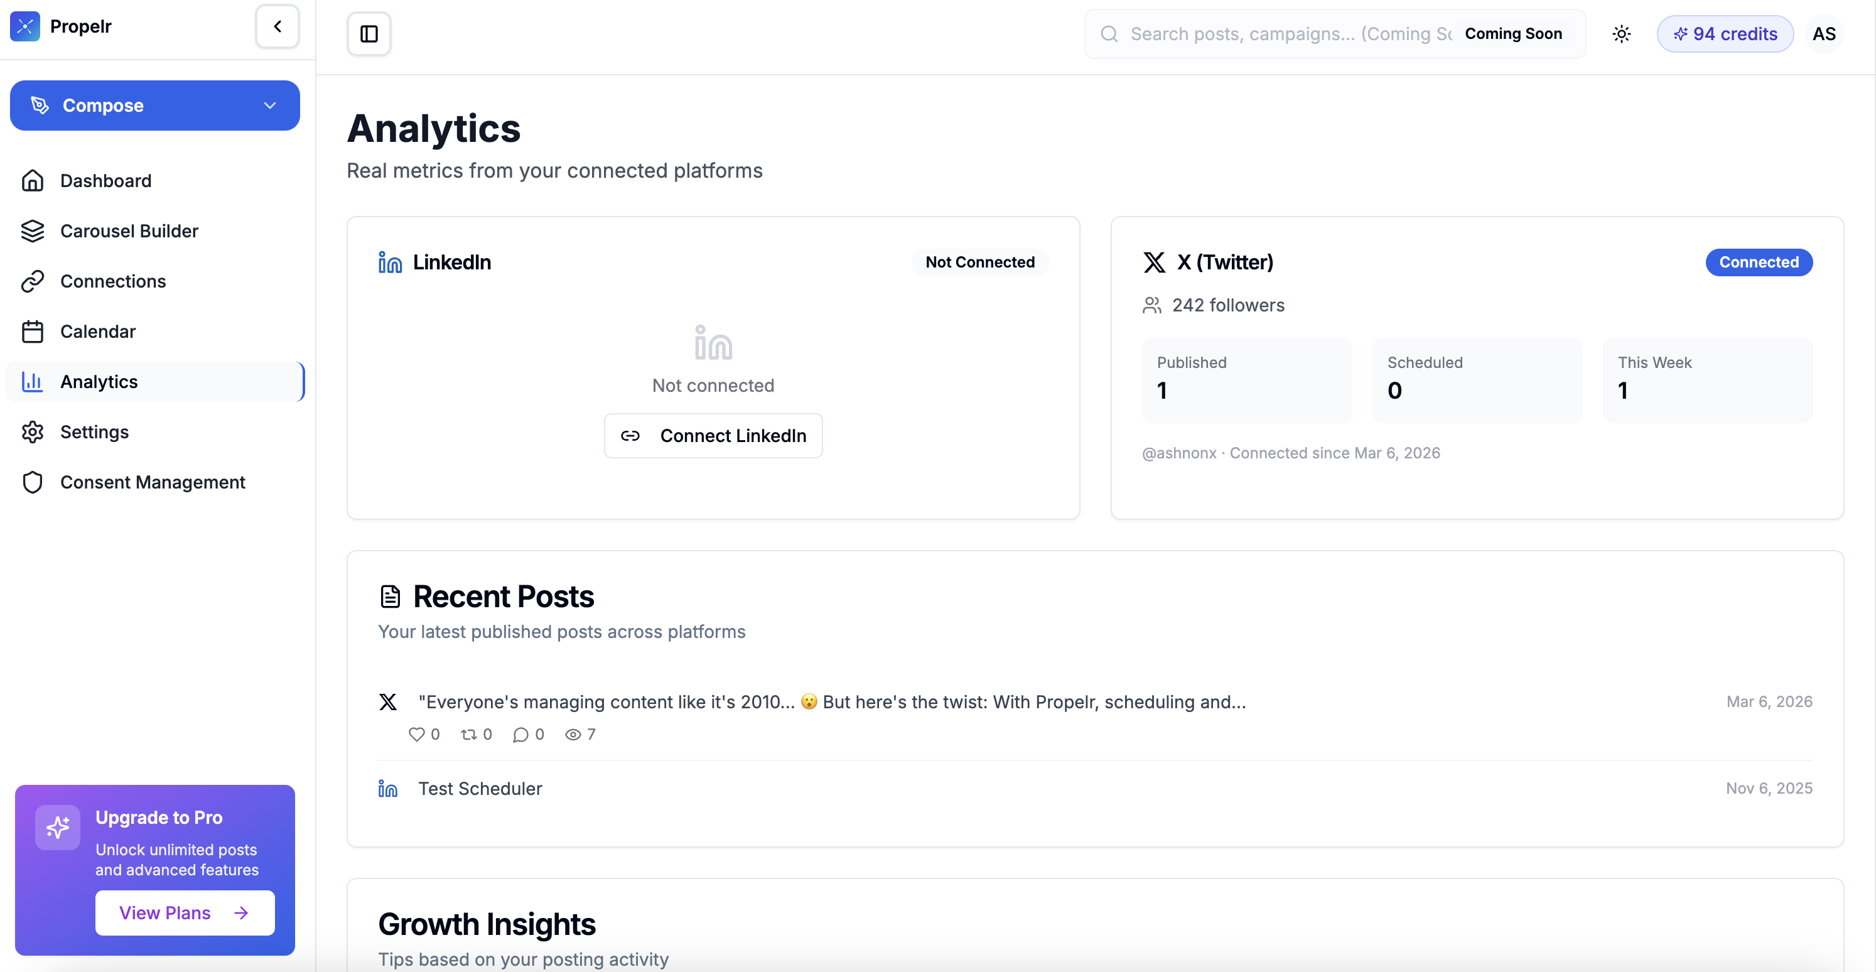Image resolution: width=1876 pixels, height=972 pixels.
Task: Go to Carousel Builder page
Action: (129, 231)
